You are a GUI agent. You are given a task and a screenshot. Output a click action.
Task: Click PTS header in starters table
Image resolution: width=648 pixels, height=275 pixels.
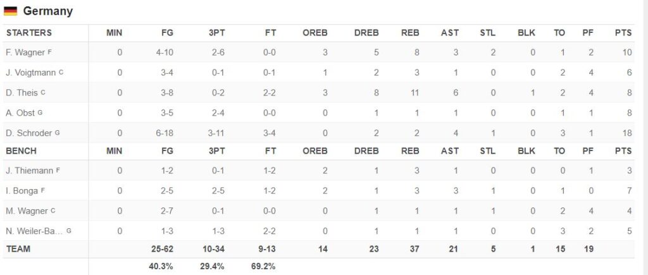(x=623, y=33)
